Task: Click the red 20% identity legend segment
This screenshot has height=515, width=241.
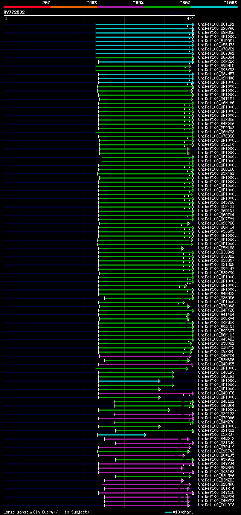Action: coord(27,6)
